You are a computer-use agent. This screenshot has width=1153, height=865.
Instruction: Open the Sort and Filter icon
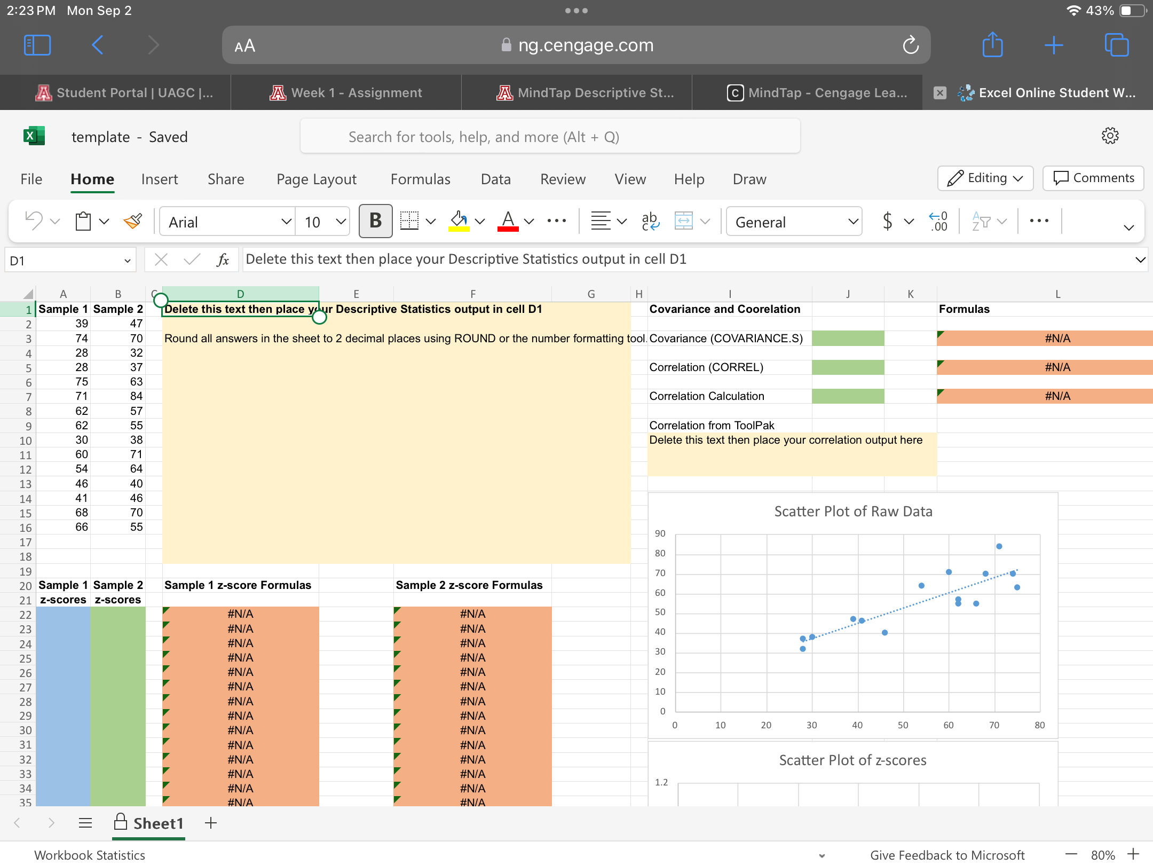tap(984, 221)
